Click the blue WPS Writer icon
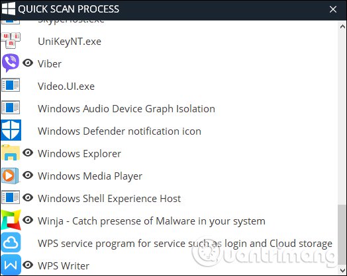Screen dimensions: 347x276 coord(11,265)
